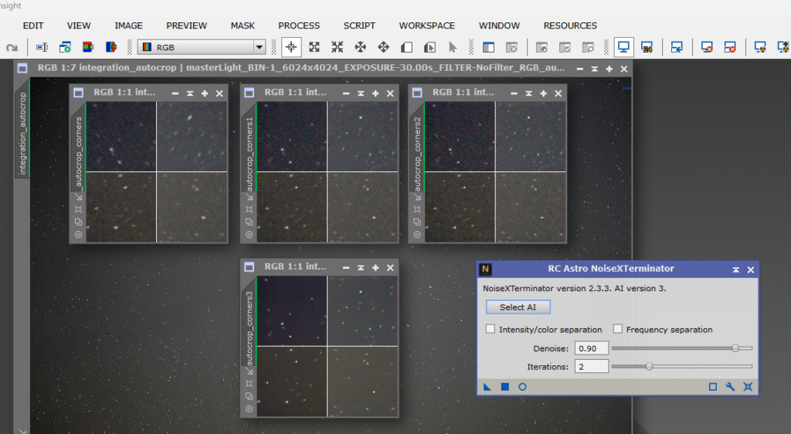Open the MASK menu
Screen dimensions: 791x434
pos(243,25)
